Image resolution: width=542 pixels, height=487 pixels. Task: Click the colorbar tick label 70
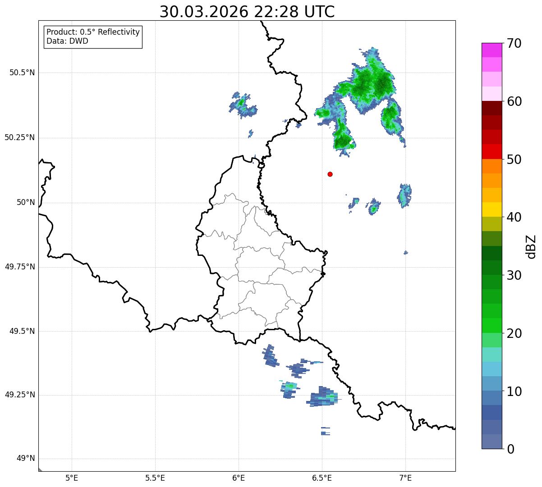[514, 43]
